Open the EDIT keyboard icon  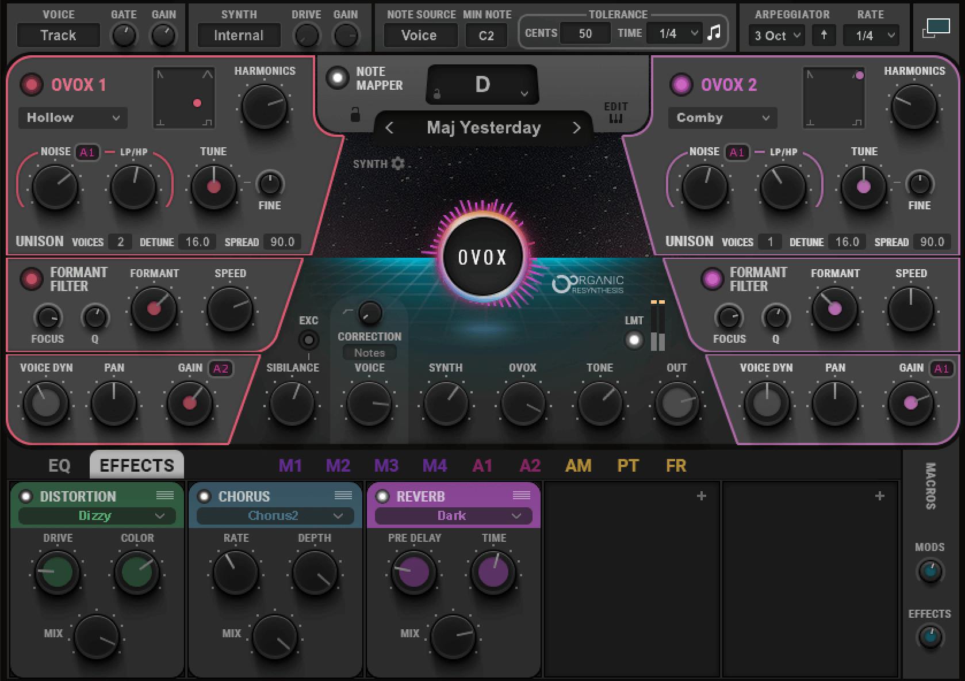615,118
